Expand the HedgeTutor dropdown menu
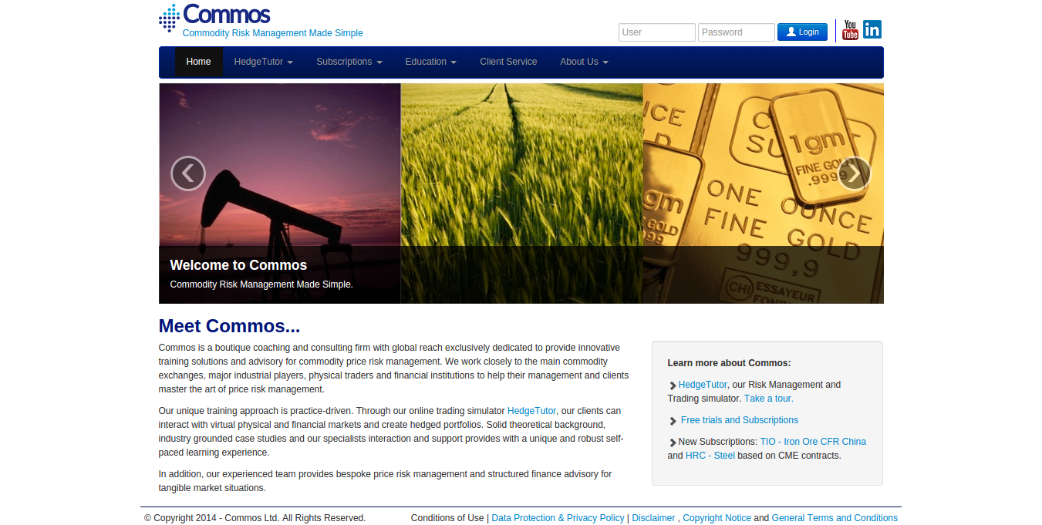This screenshot has width=1042, height=525. (x=264, y=62)
